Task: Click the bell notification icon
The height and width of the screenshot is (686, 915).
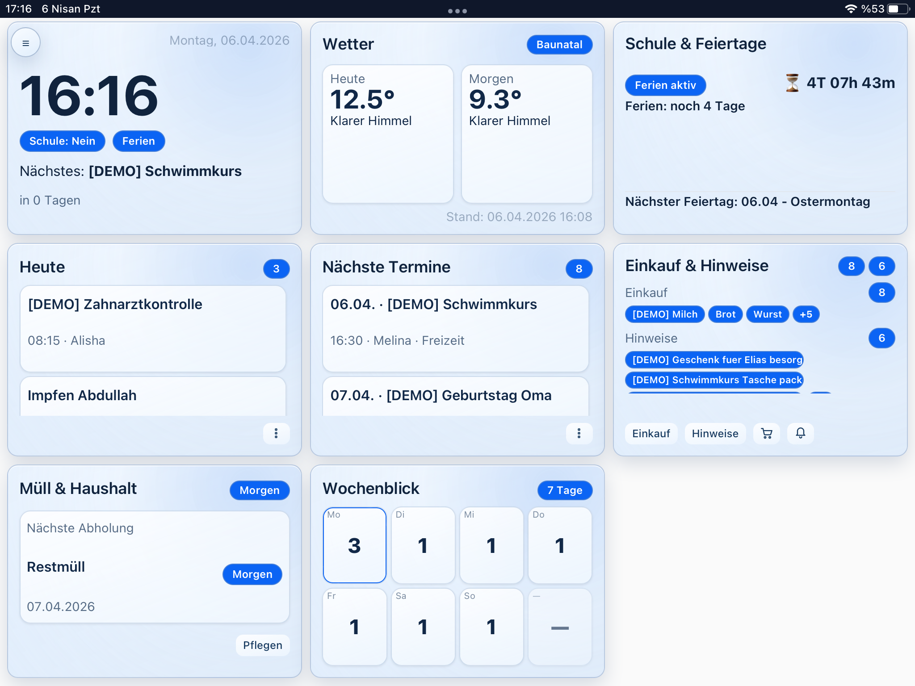Action: click(x=800, y=433)
